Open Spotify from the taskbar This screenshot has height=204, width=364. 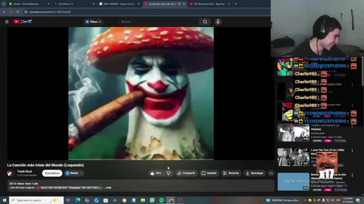pyautogui.click(x=162, y=200)
